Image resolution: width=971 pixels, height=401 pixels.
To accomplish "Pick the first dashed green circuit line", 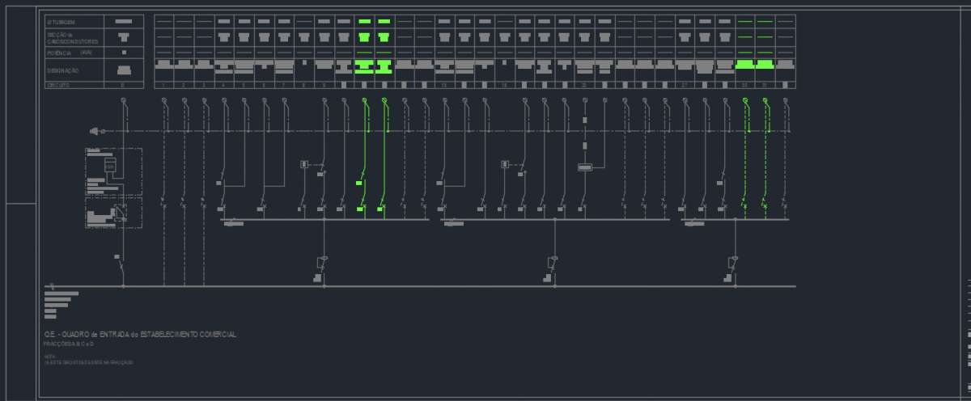I will [x=745, y=158].
